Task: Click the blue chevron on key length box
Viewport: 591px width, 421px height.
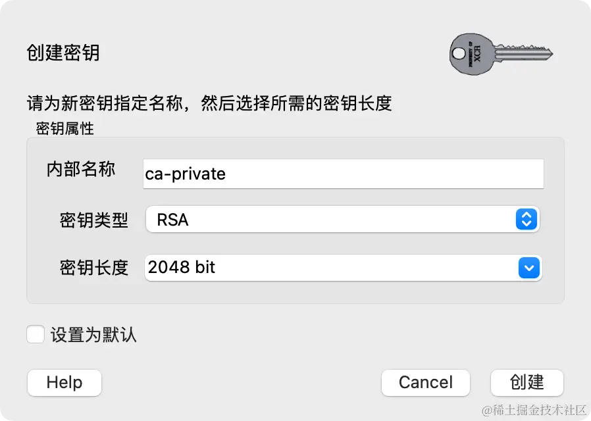Action: coord(529,268)
